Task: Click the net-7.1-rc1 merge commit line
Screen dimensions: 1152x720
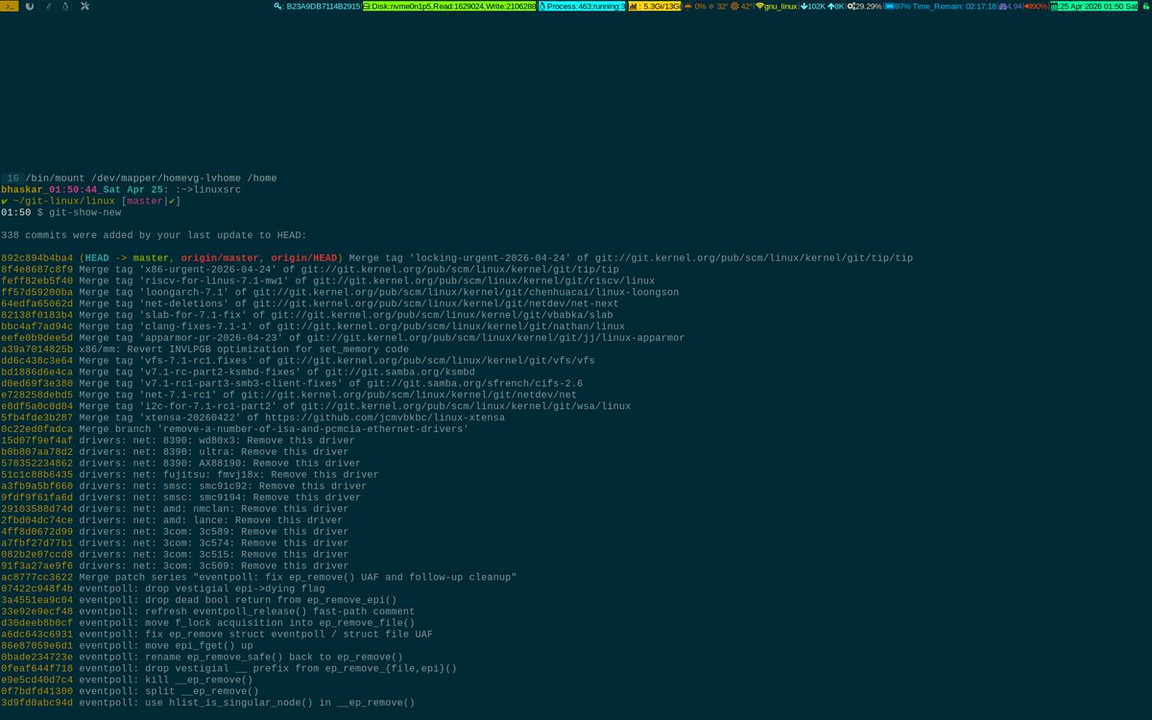Action: click(x=289, y=396)
